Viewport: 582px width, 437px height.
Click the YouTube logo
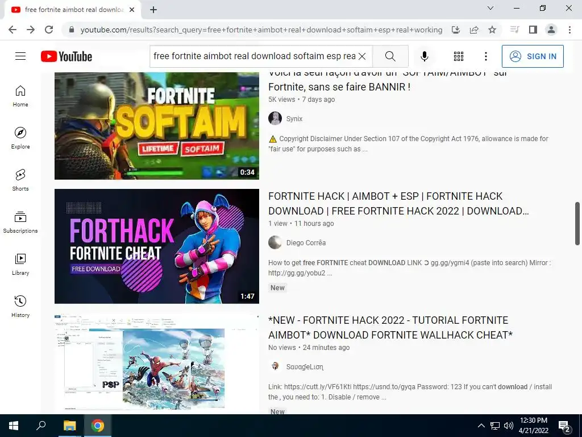[66, 56]
